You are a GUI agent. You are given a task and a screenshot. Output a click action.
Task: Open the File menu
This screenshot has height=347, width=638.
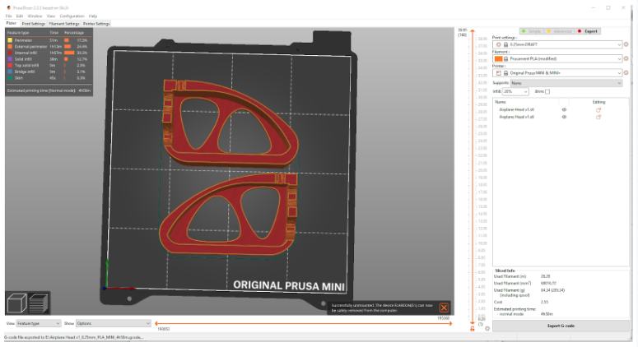pos(8,16)
